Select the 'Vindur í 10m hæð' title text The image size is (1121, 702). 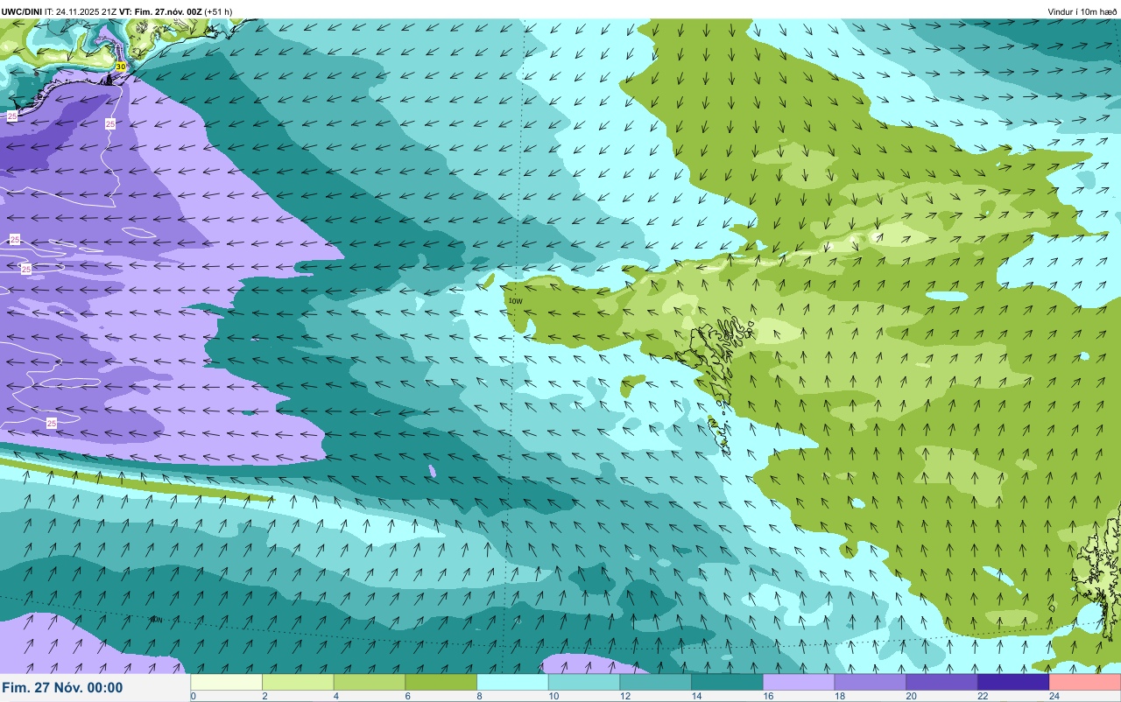(x=1082, y=11)
